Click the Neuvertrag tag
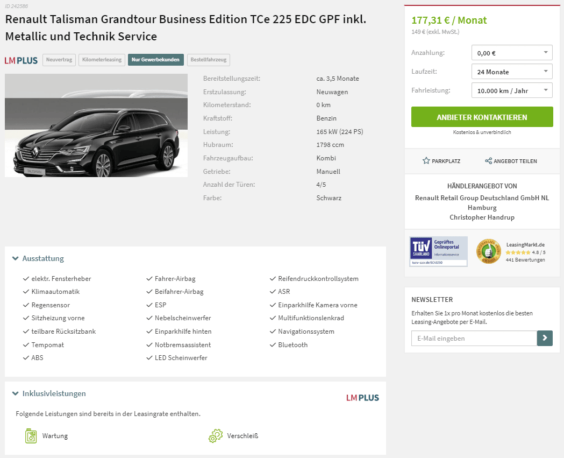 coord(59,60)
